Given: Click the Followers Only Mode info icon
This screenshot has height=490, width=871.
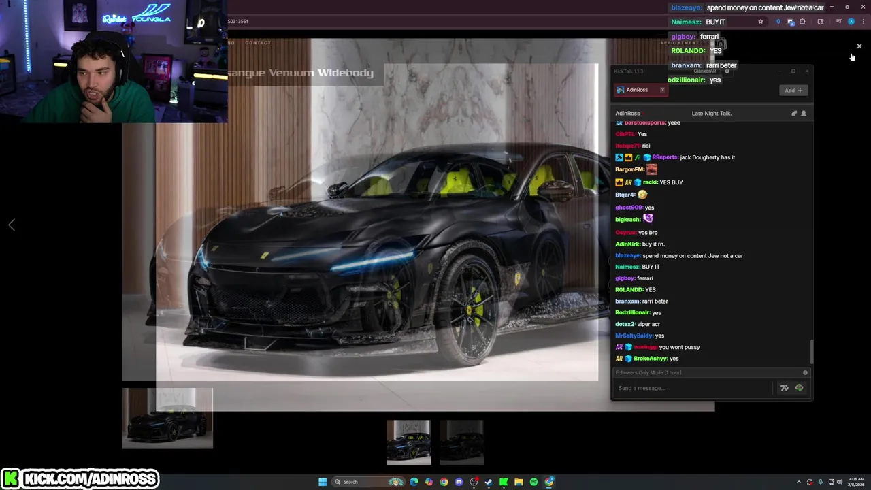Looking at the screenshot, I should click(805, 372).
